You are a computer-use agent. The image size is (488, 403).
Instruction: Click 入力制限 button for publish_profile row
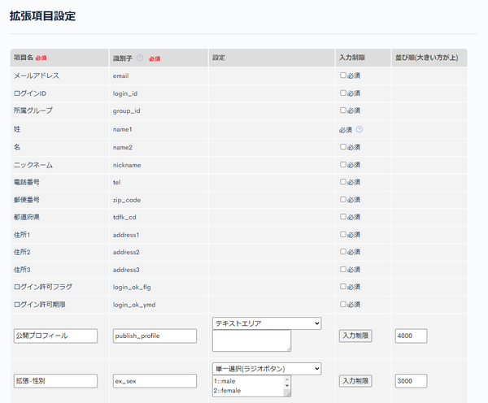click(x=355, y=336)
